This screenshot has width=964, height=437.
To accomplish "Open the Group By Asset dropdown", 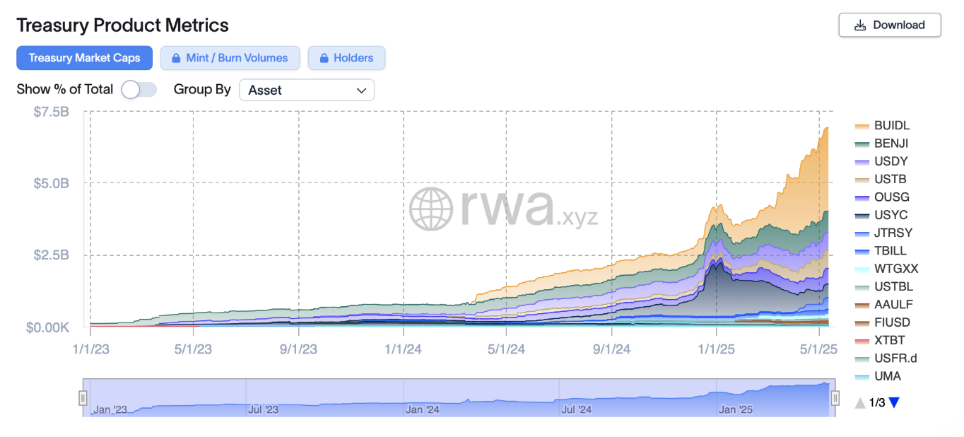I will [x=307, y=90].
